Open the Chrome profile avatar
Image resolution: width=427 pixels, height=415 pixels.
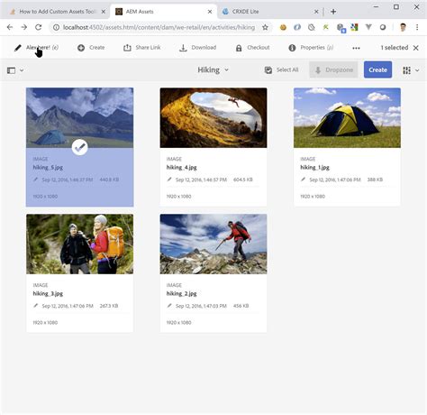(403, 27)
